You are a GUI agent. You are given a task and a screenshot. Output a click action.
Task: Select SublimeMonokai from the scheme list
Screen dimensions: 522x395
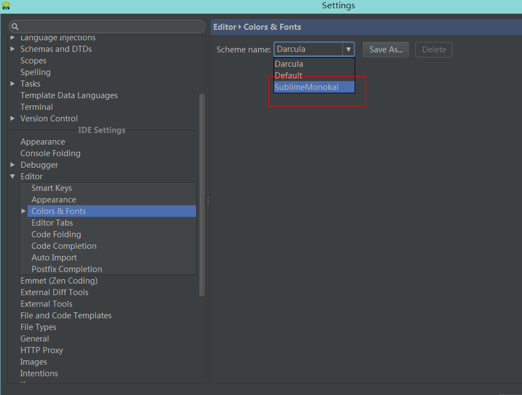[x=307, y=87]
